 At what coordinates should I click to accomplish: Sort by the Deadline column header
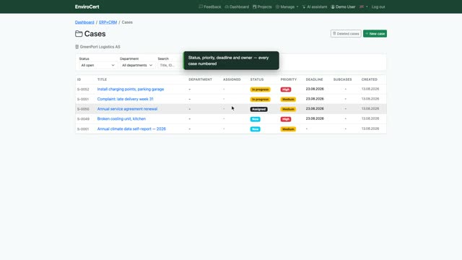[315, 79]
